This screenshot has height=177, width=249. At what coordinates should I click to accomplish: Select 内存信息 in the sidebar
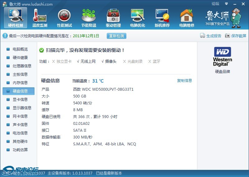[x=18, y=83]
